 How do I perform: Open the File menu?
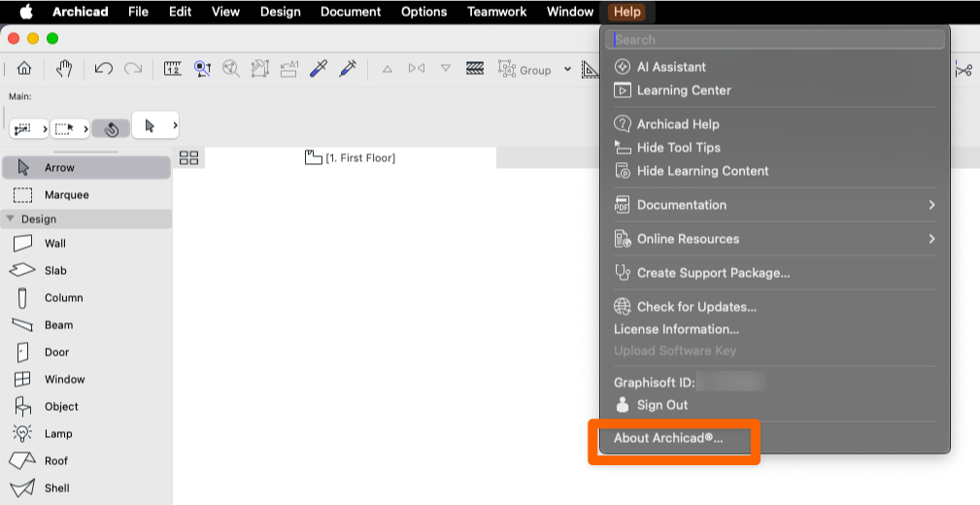point(138,12)
